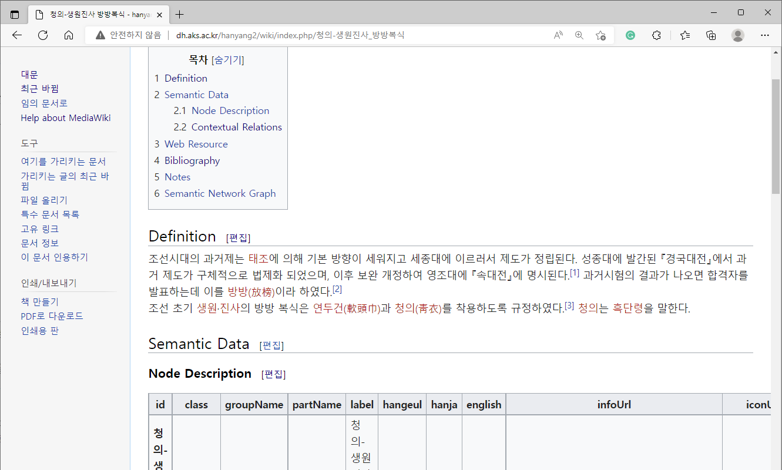This screenshot has height=470, width=782.
Task: Reload the page with refresh icon
Action: point(43,35)
